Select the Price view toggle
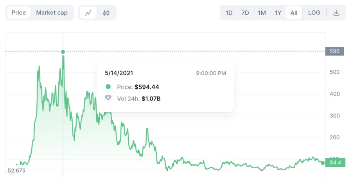The width and height of the screenshot is (352, 178). 19,13
